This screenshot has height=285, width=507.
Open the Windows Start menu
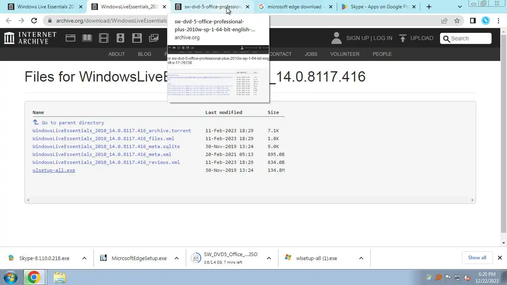click(x=10, y=277)
